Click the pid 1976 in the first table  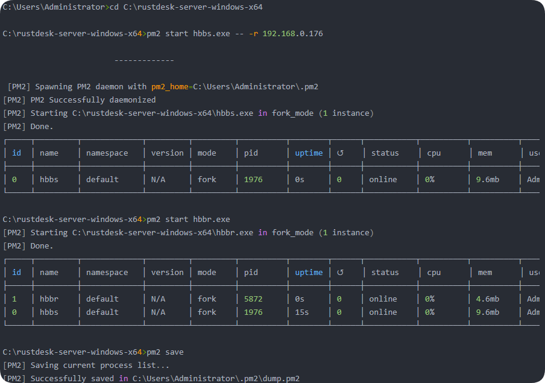(253, 180)
